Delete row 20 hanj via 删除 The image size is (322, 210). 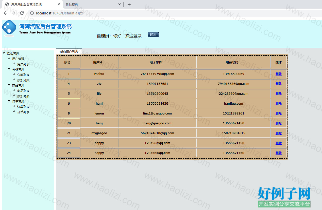[279, 123]
